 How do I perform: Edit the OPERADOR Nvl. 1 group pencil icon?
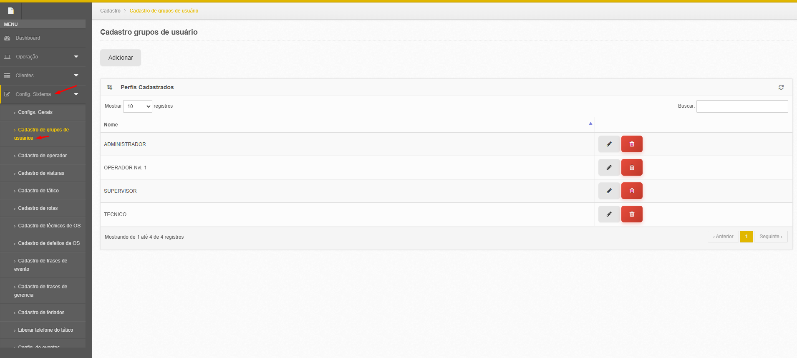point(609,167)
